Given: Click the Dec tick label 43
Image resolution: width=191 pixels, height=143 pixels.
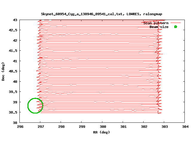Looking at the screenshot, I should click(15, 20).
